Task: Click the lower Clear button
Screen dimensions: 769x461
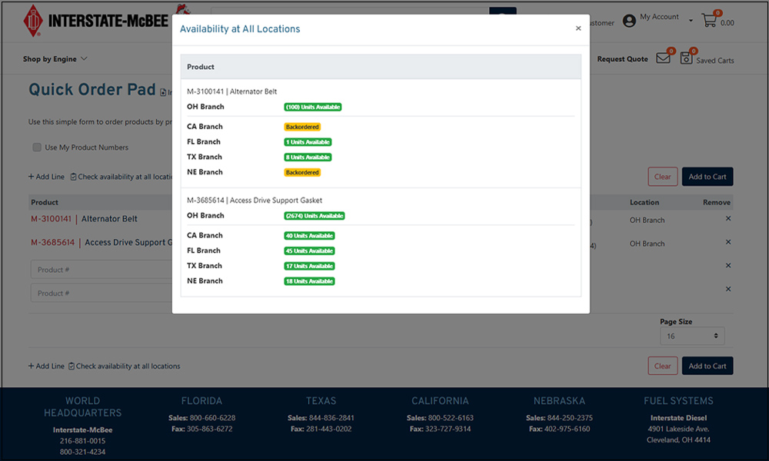Action: pyautogui.click(x=663, y=366)
